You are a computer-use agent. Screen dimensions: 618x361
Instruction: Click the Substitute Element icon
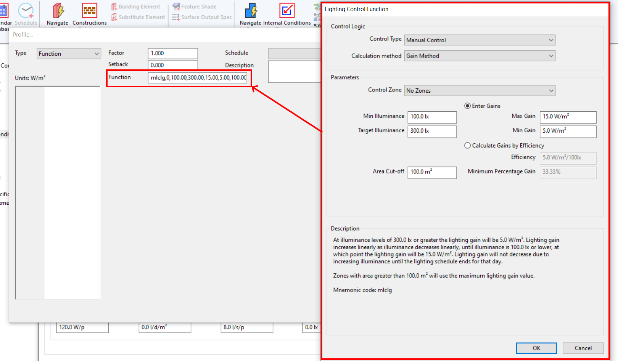[x=114, y=17]
